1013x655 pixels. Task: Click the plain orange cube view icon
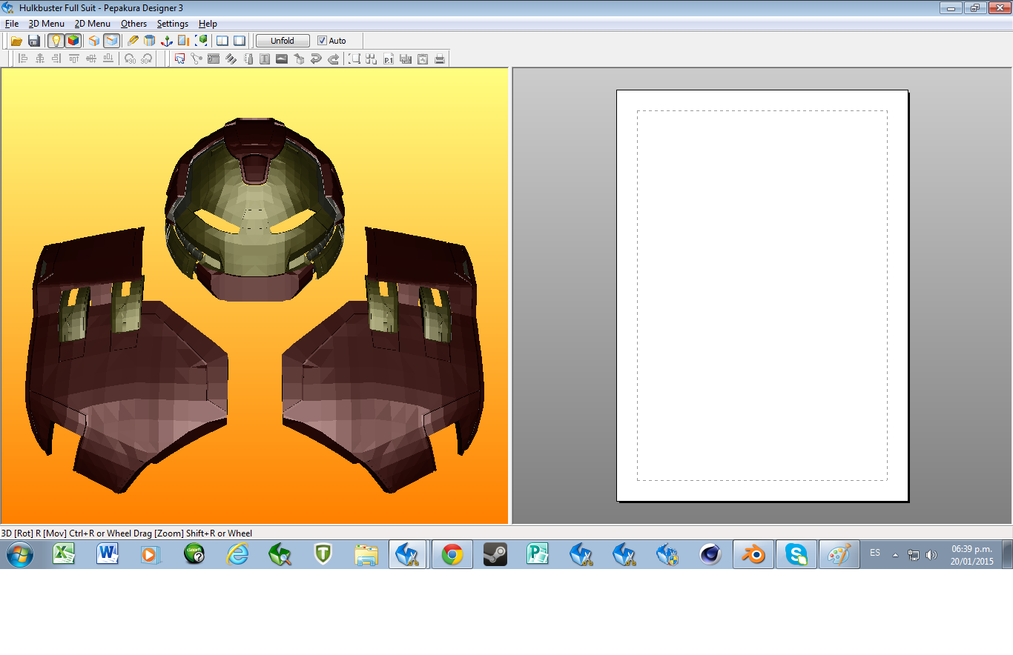click(x=94, y=41)
